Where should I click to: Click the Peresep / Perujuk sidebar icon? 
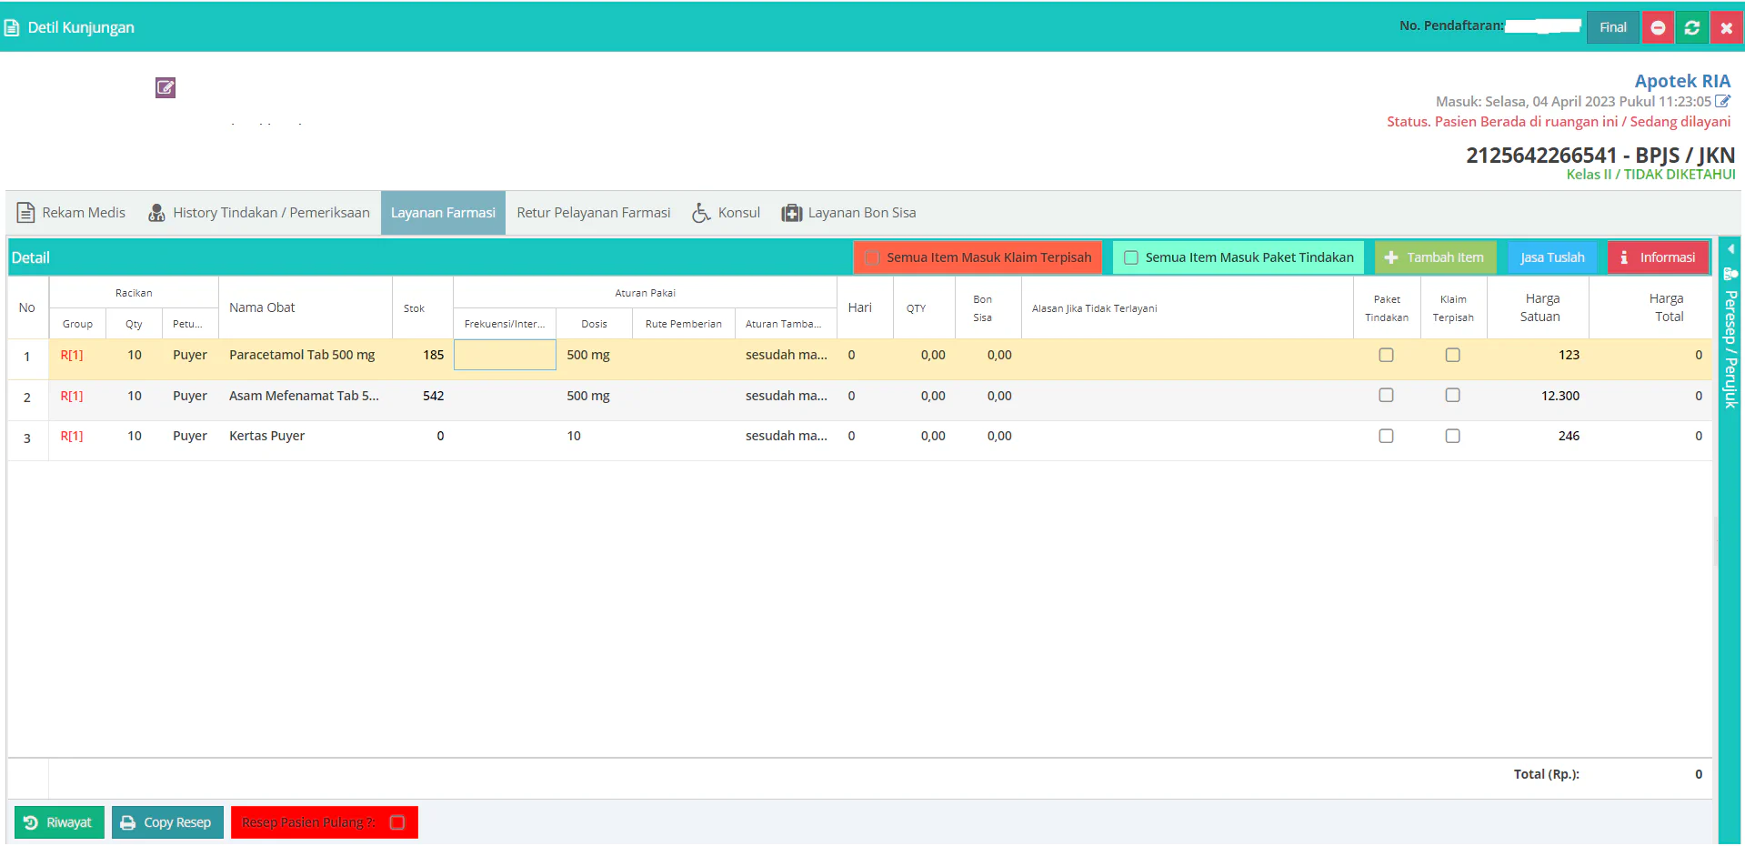(1730, 273)
